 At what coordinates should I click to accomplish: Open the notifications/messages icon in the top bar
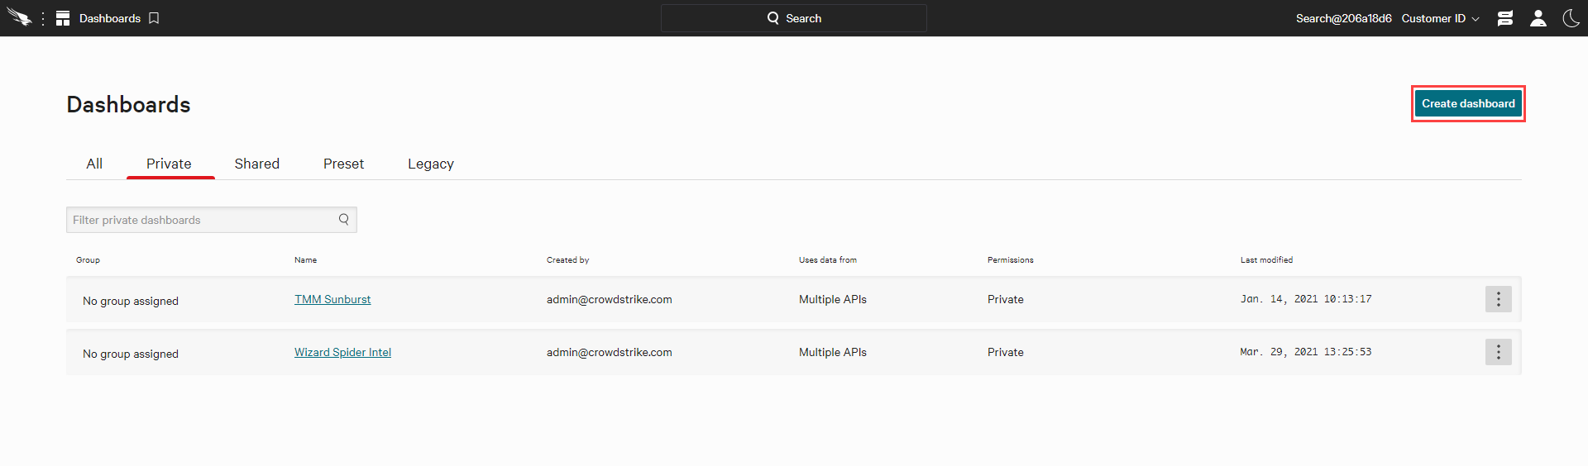pos(1505,18)
